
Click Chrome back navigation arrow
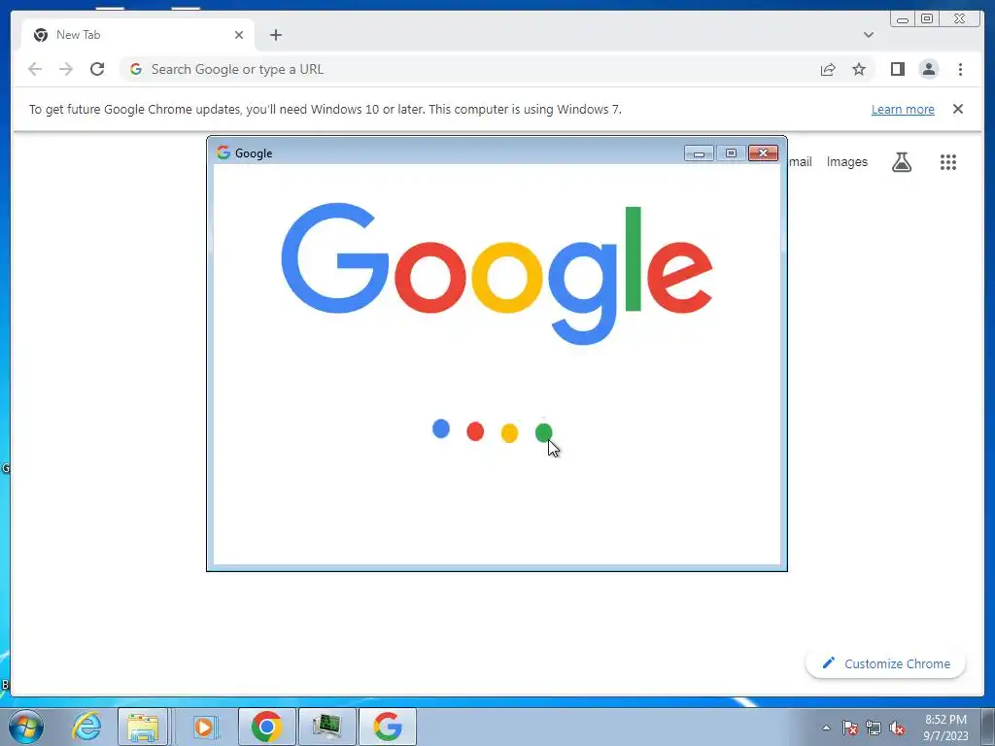point(35,69)
